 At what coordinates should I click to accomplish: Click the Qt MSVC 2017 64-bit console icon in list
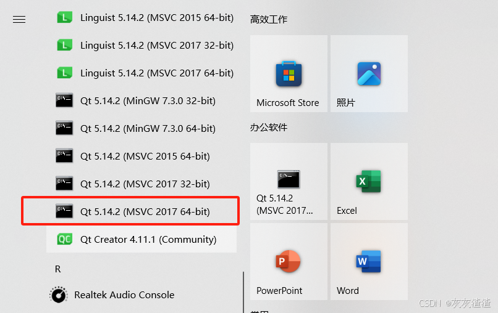pyautogui.click(x=64, y=211)
